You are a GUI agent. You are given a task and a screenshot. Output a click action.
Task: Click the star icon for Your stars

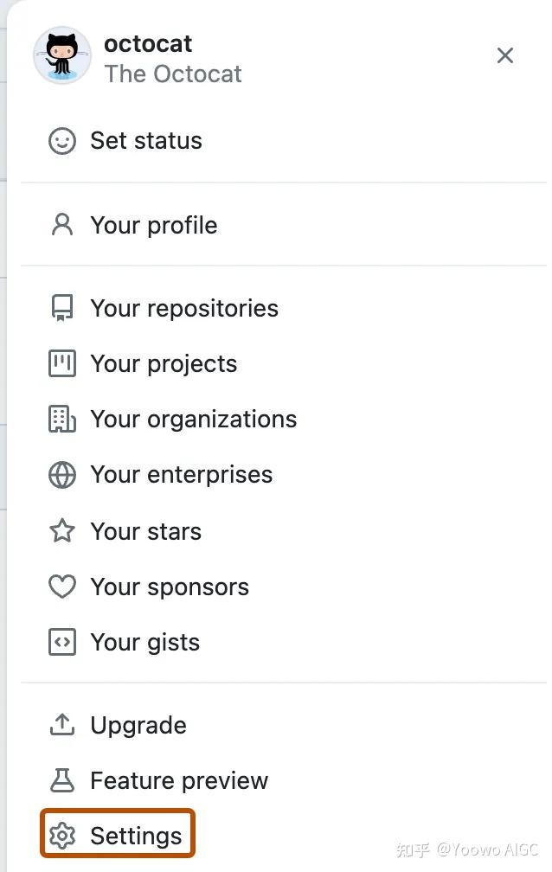(x=62, y=531)
